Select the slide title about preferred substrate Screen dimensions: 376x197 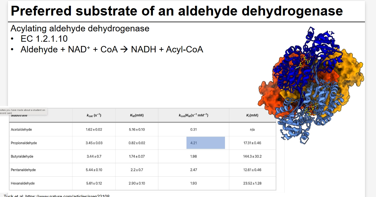coord(176,11)
